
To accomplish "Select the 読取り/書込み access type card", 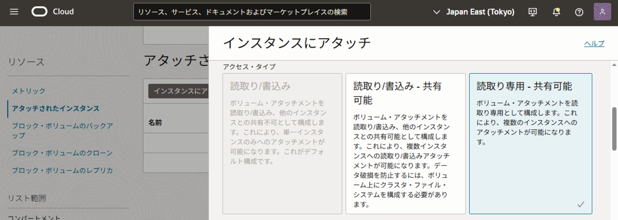I will 282,143.
